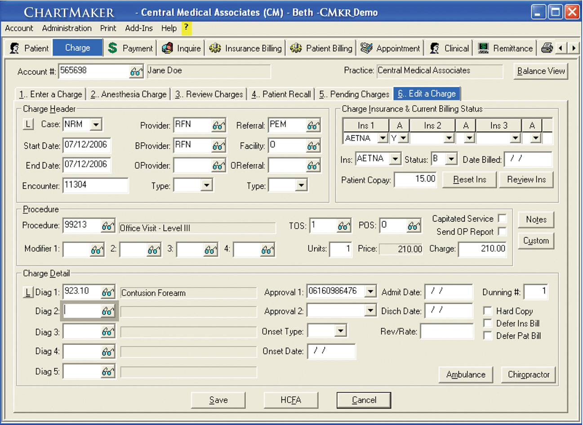This screenshot has height=425, width=583.
Task: Click the L button beside Case
Action: click(x=28, y=124)
